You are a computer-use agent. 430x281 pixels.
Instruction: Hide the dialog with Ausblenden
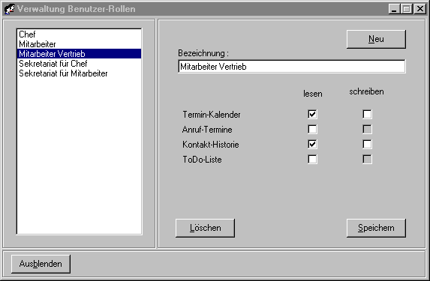pos(41,264)
